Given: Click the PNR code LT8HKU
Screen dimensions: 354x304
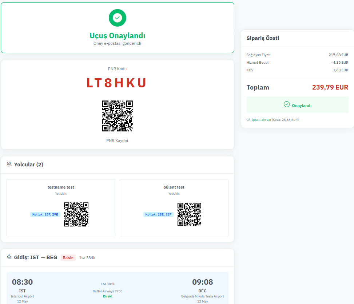Looking at the screenshot, I should [116, 83].
